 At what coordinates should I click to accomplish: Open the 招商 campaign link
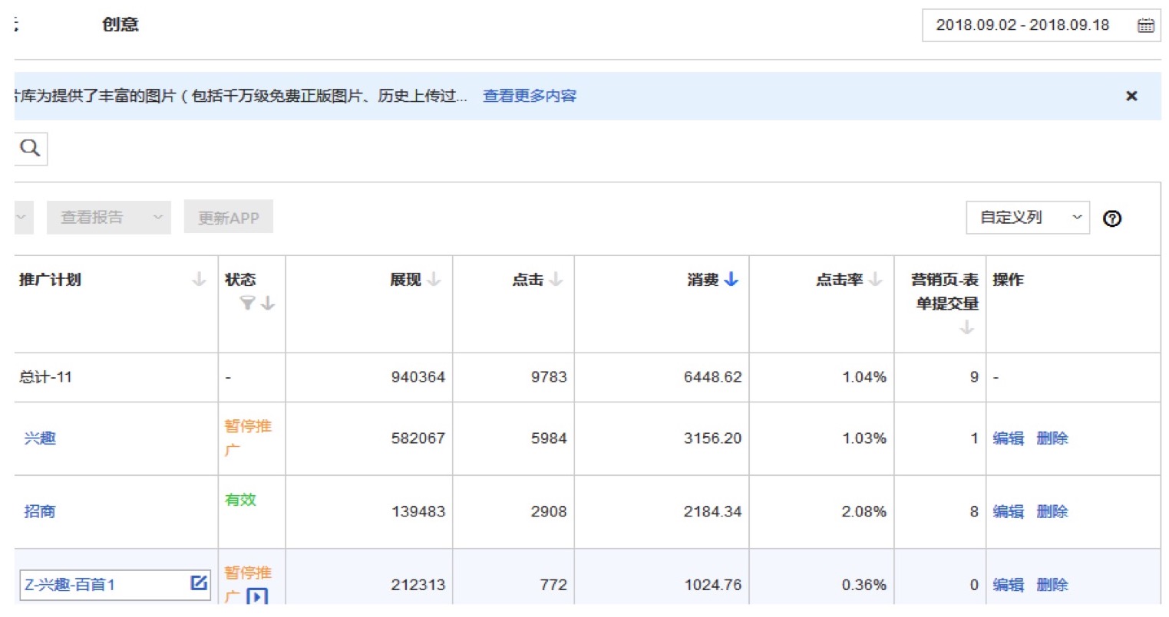[40, 511]
